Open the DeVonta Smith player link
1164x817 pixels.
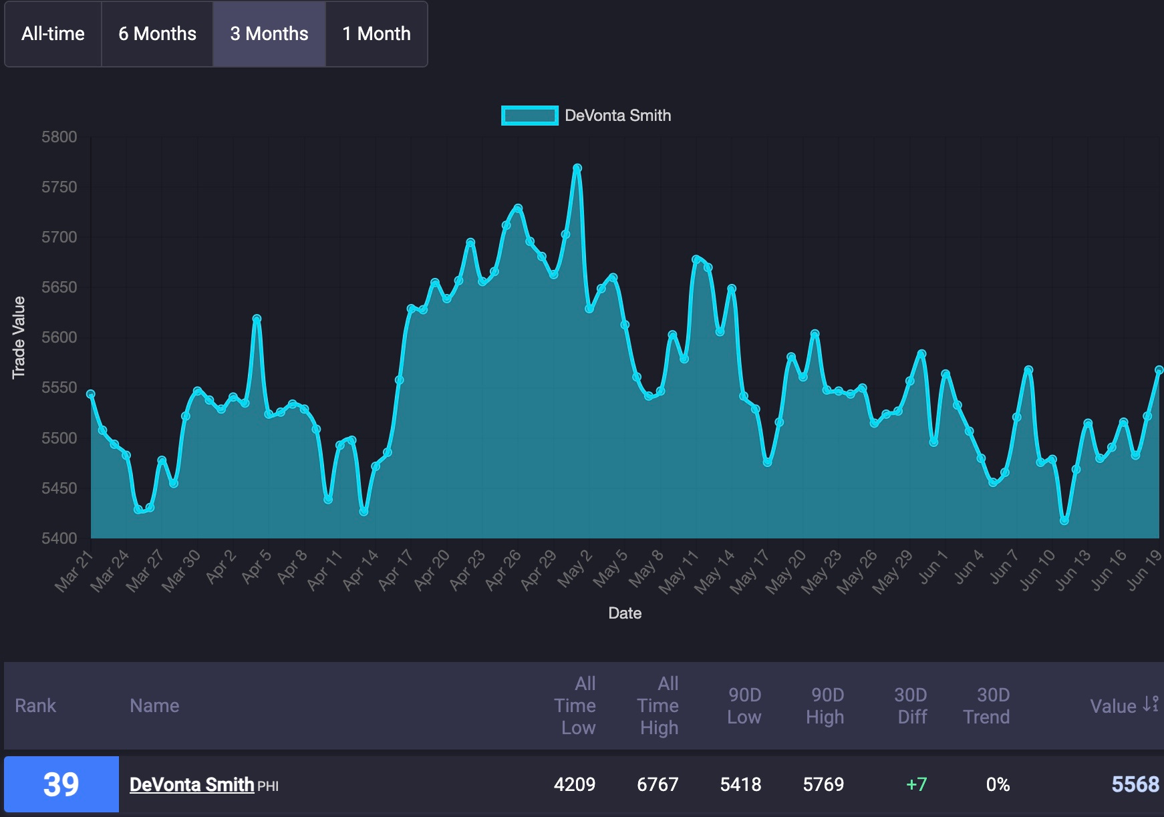pyautogui.click(x=192, y=784)
